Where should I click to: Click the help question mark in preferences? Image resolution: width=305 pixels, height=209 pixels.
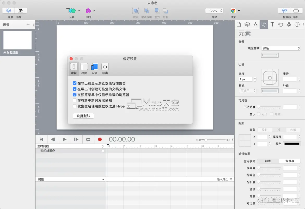pos(129,106)
